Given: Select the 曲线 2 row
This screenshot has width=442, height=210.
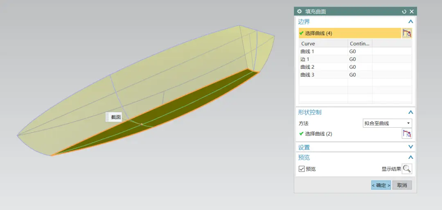Looking at the screenshot, I should coord(355,67).
